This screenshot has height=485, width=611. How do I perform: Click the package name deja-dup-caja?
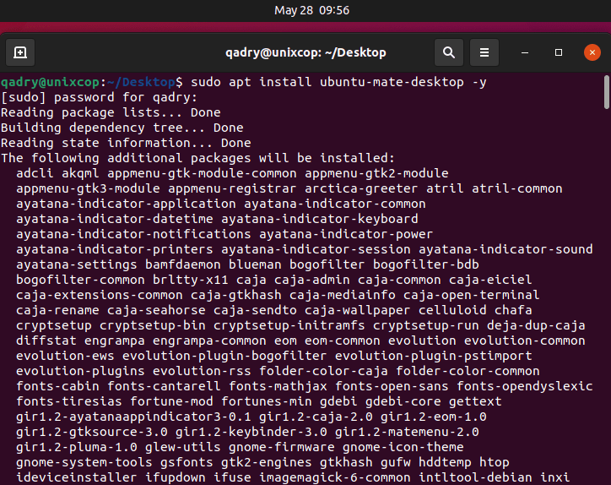point(536,326)
